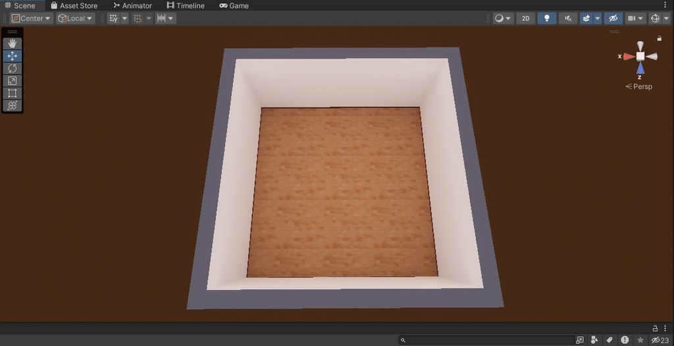Toggle grid snapping button
The width and height of the screenshot is (674, 346).
pos(138,18)
